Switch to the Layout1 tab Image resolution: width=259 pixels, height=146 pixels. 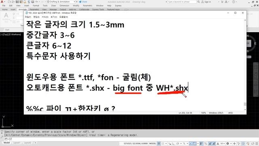click(17, 143)
